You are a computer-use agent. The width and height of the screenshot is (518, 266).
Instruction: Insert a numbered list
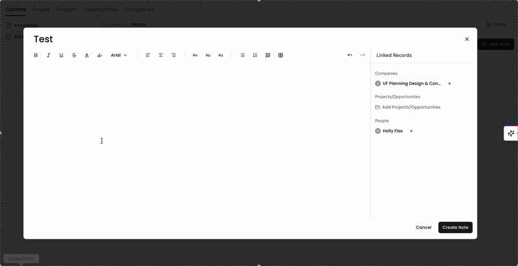(255, 55)
